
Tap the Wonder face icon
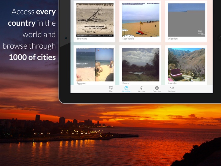(141, 88)
